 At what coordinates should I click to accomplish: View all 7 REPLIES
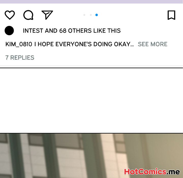20,57
